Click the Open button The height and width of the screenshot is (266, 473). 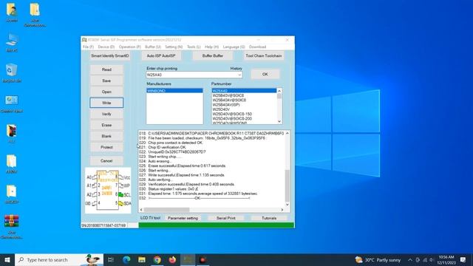tap(106, 92)
